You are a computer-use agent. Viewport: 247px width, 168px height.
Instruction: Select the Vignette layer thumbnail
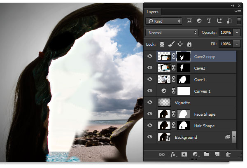coord(164,102)
